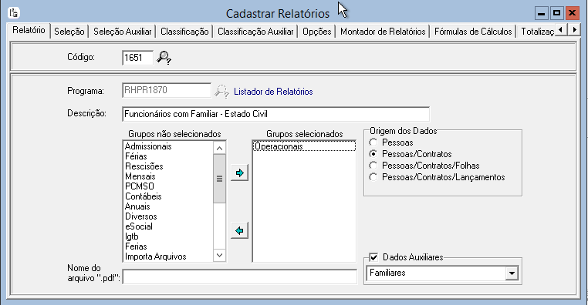Click the Programa field showing RHPR1870

pos(167,90)
